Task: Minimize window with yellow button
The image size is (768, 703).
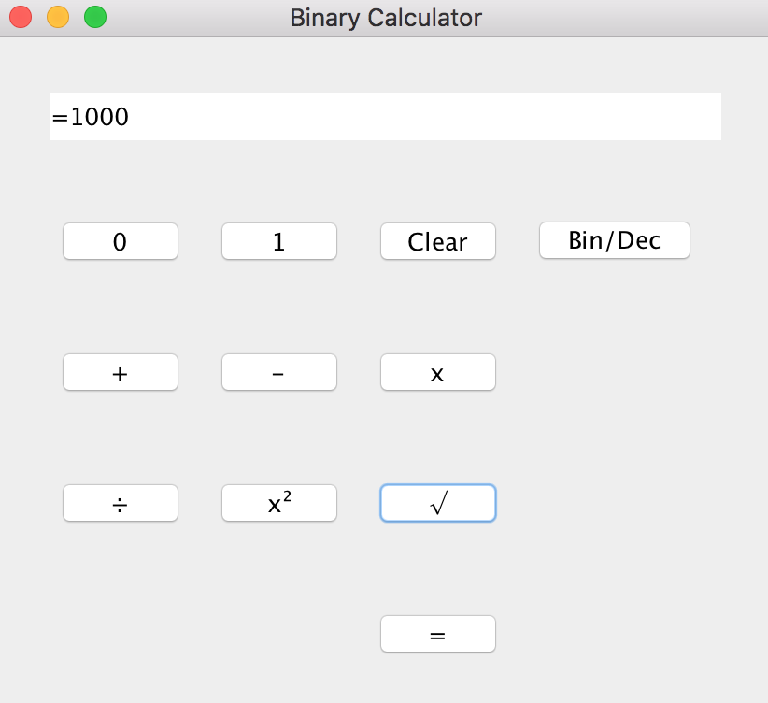Action: 58,17
